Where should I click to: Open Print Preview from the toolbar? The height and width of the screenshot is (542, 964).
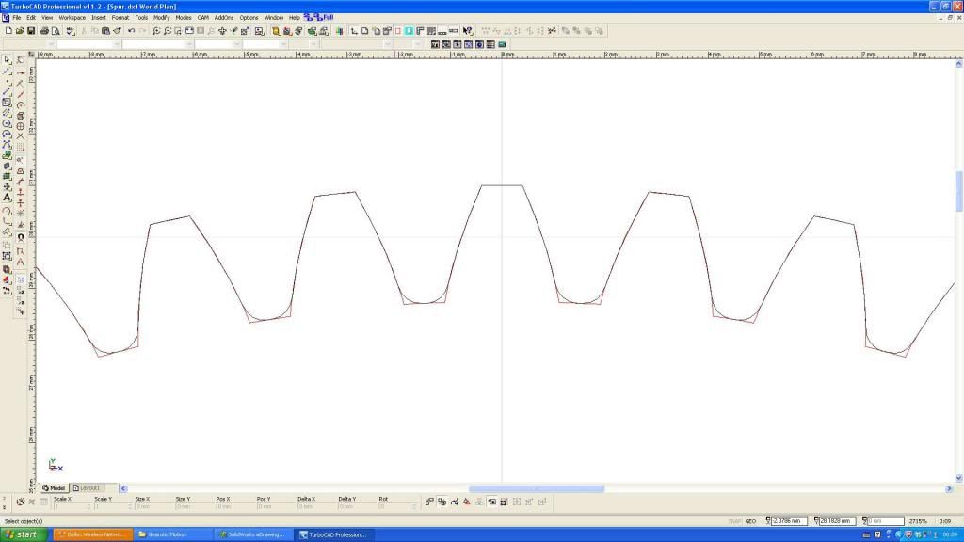point(56,31)
